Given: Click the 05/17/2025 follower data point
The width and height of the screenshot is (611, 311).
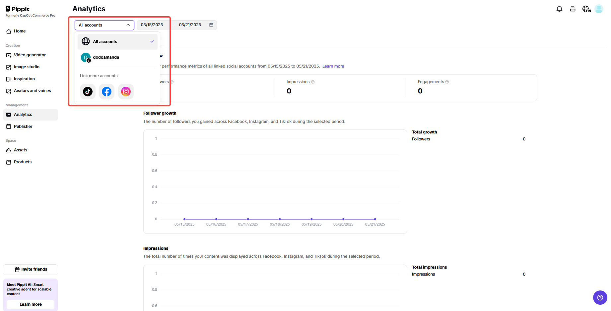Looking at the screenshot, I should [x=248, y=219].
